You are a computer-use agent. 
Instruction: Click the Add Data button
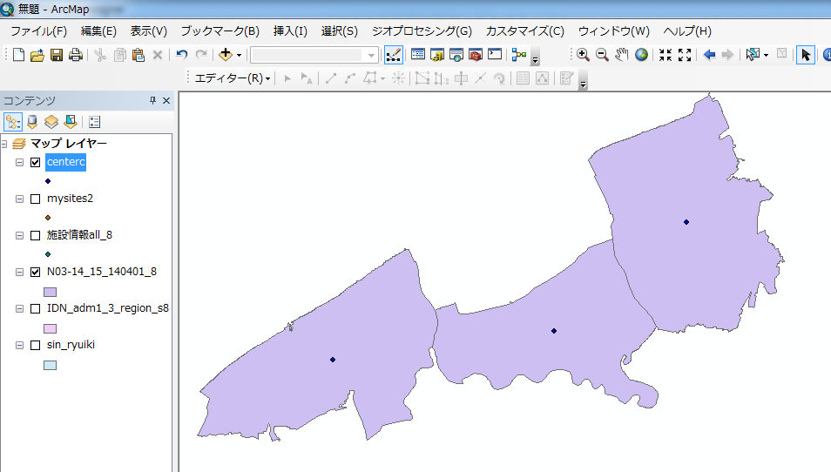point(226,55)
